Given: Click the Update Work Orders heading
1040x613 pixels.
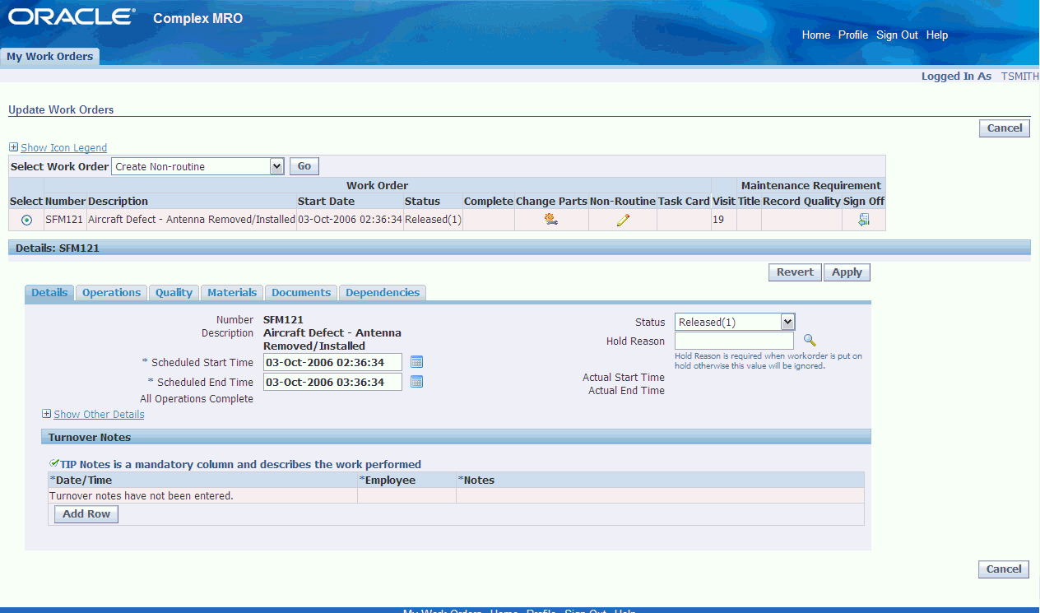Looking at the screenshot, I should 61,109.
